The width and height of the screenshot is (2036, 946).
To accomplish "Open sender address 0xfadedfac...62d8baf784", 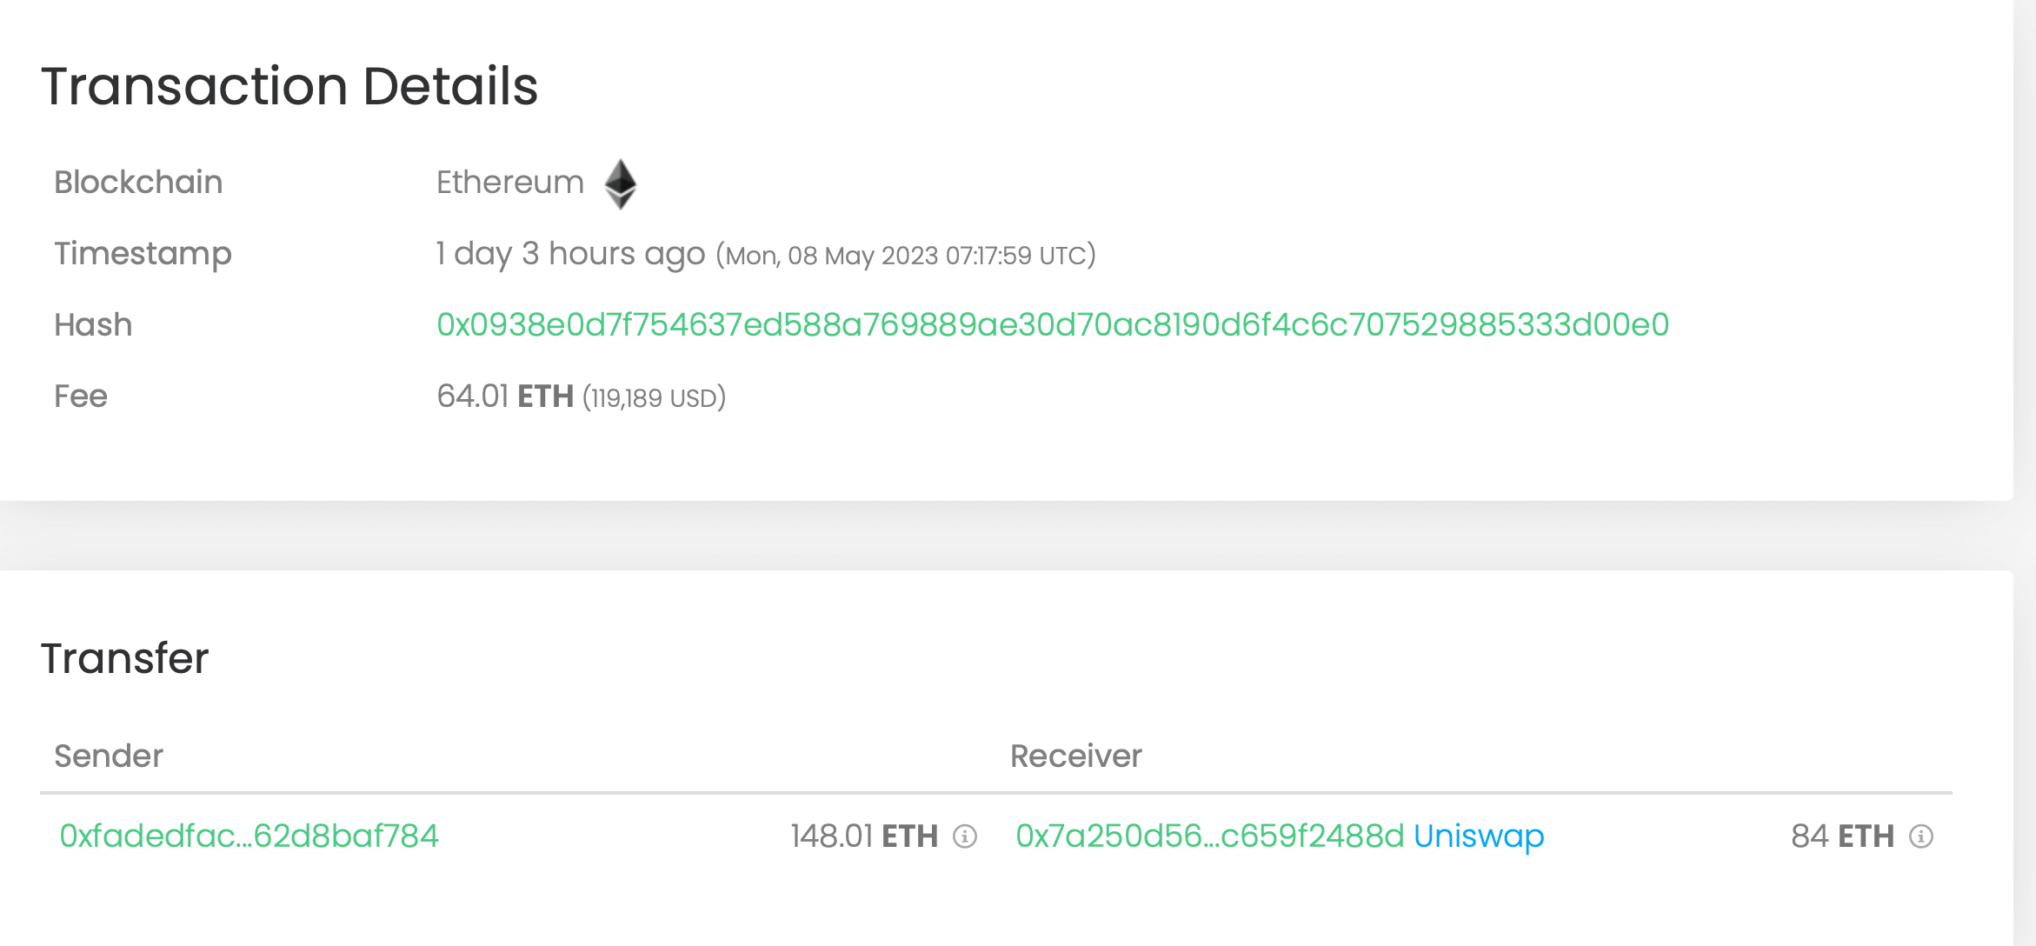I will point(249,836).
